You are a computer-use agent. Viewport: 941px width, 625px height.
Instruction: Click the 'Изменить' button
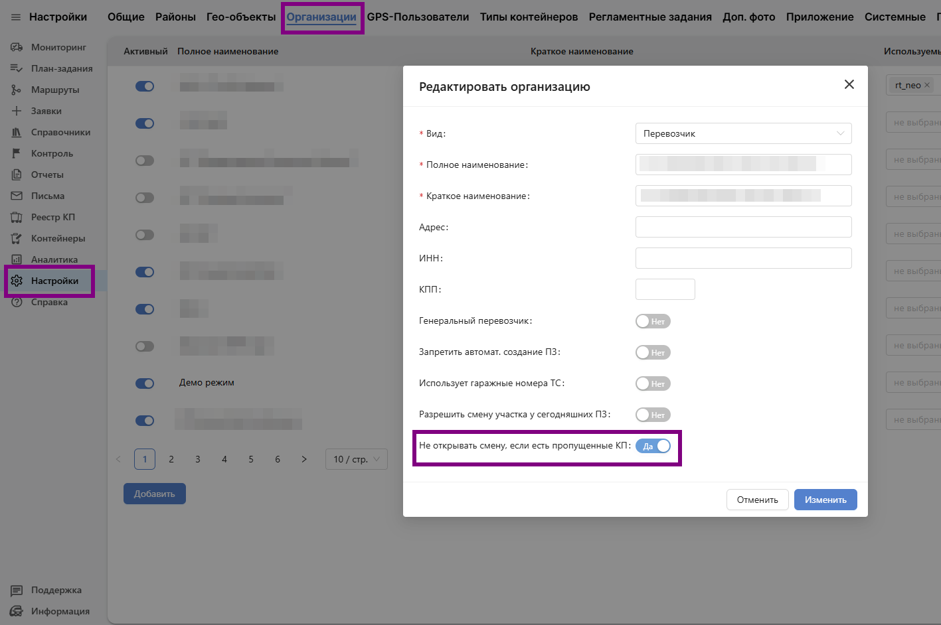tap(825, 500)
